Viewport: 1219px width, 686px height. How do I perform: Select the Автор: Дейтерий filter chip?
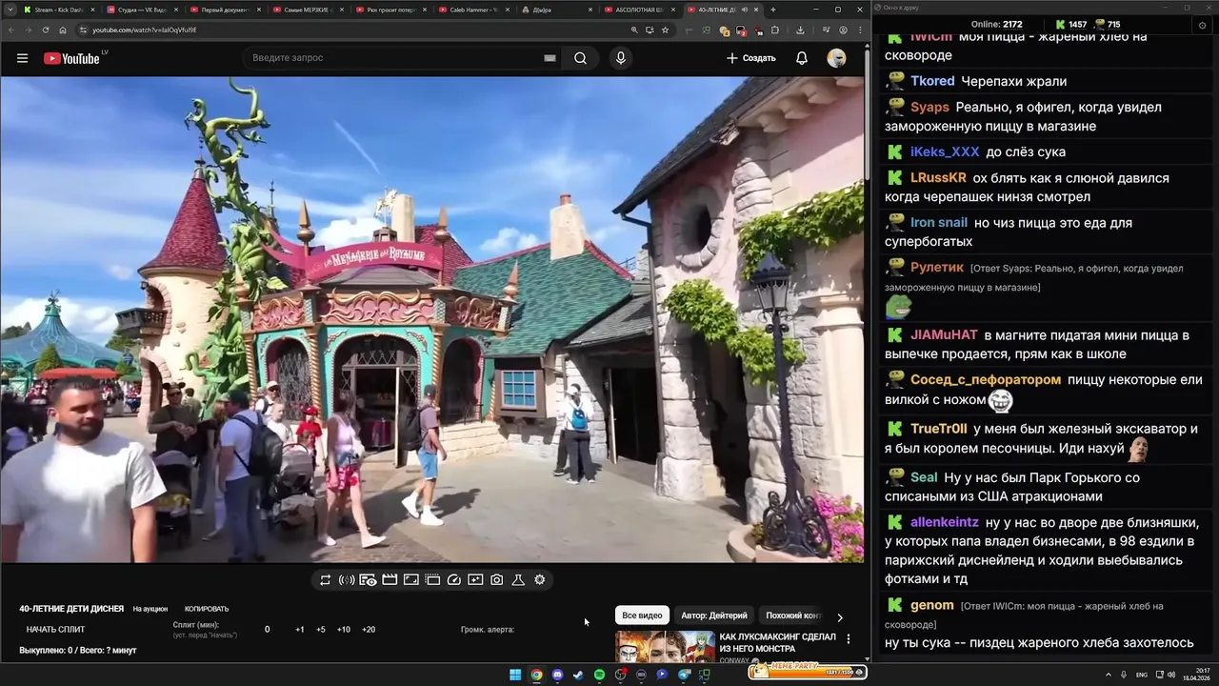pyautogui.click(x=714, y=615)
